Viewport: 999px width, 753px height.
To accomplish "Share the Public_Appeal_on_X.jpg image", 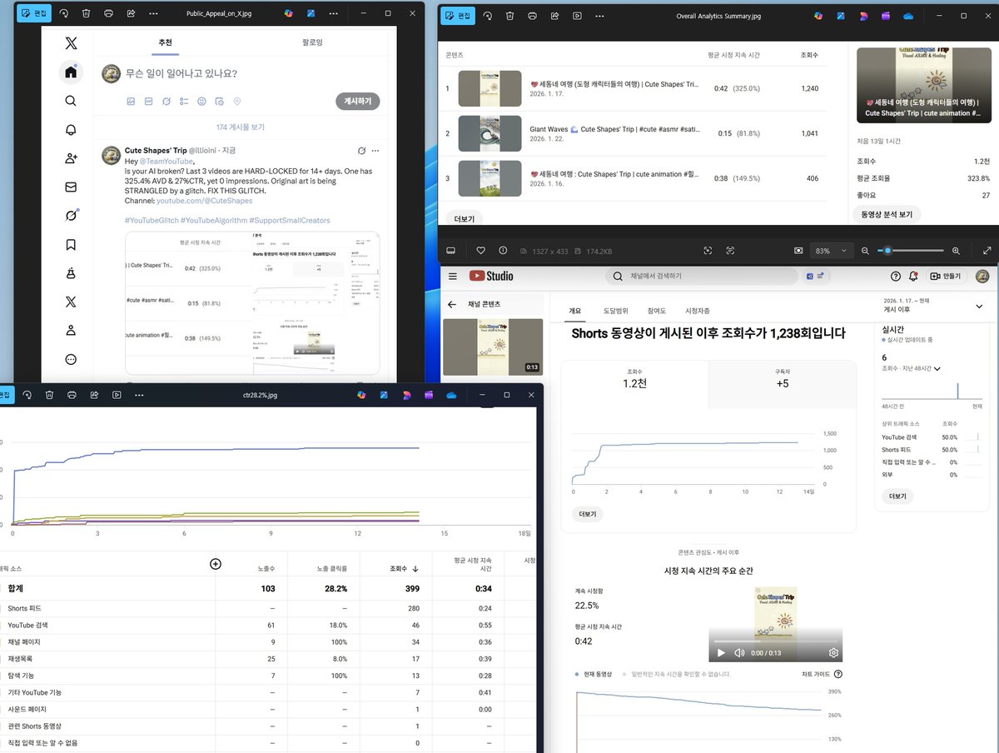I will coord(131,14).
